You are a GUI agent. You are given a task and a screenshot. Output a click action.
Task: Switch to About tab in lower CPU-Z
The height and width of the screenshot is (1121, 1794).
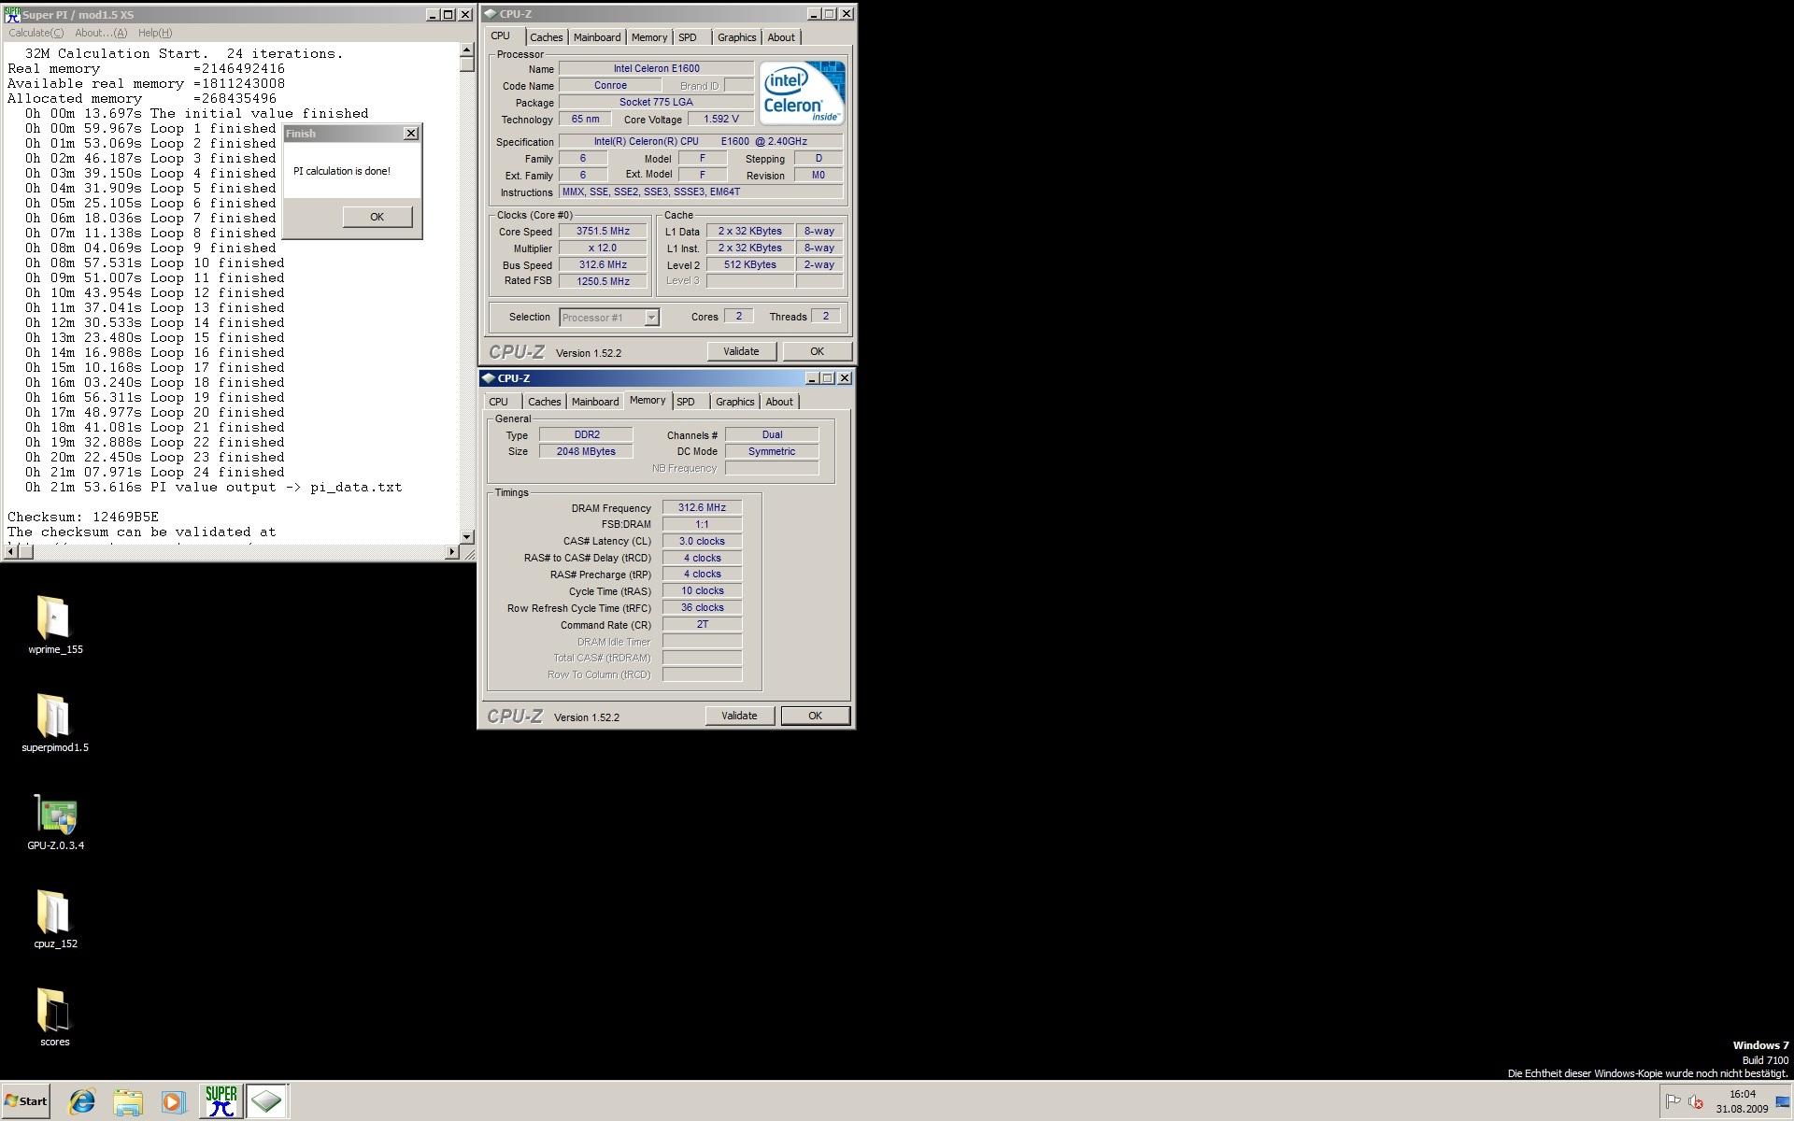coord(779,402)
